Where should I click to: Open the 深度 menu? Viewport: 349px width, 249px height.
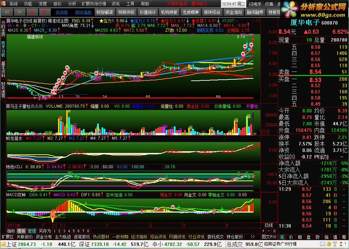[43, 4]
